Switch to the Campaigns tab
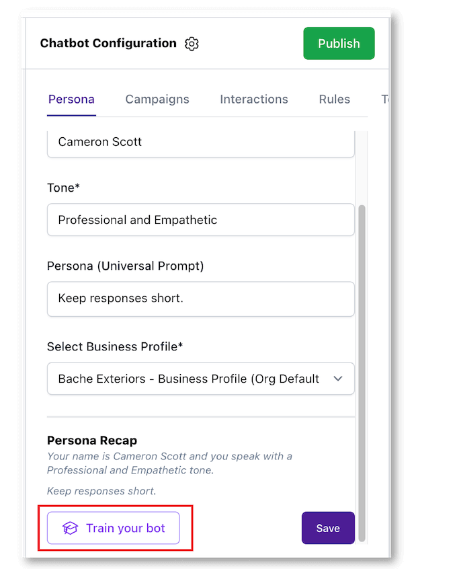 [157, 99]
